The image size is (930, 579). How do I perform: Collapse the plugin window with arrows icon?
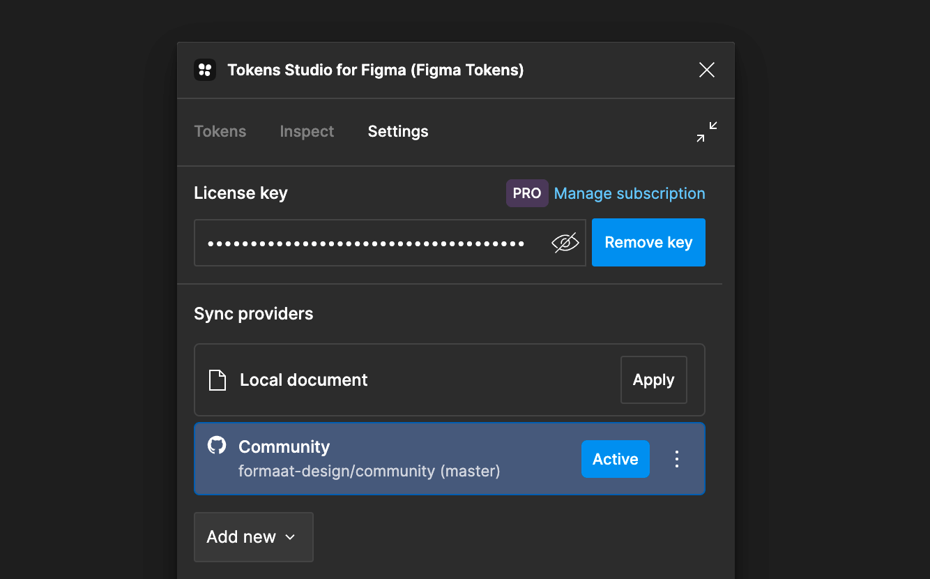point(707,132)
